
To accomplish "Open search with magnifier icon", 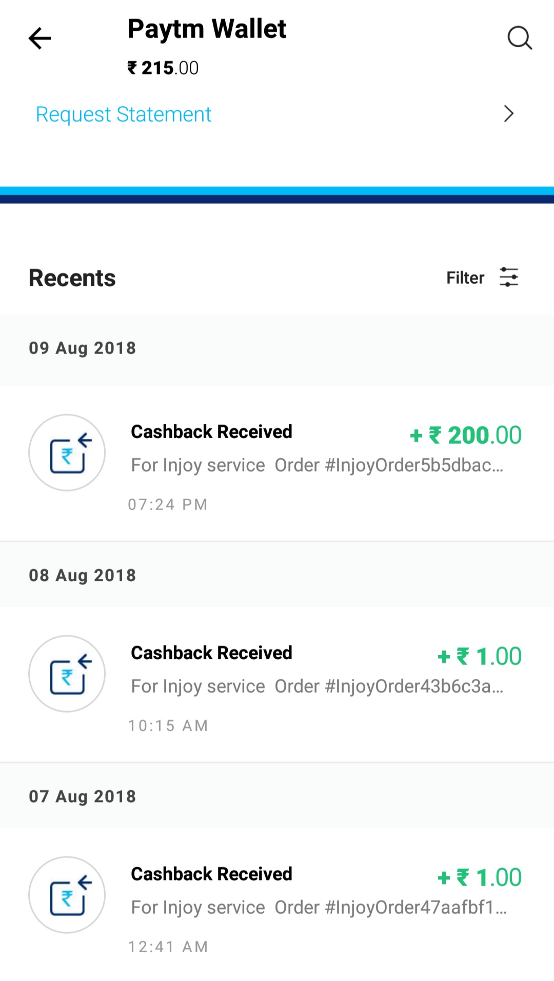I will pyautogui.click(x=519, y=38).
